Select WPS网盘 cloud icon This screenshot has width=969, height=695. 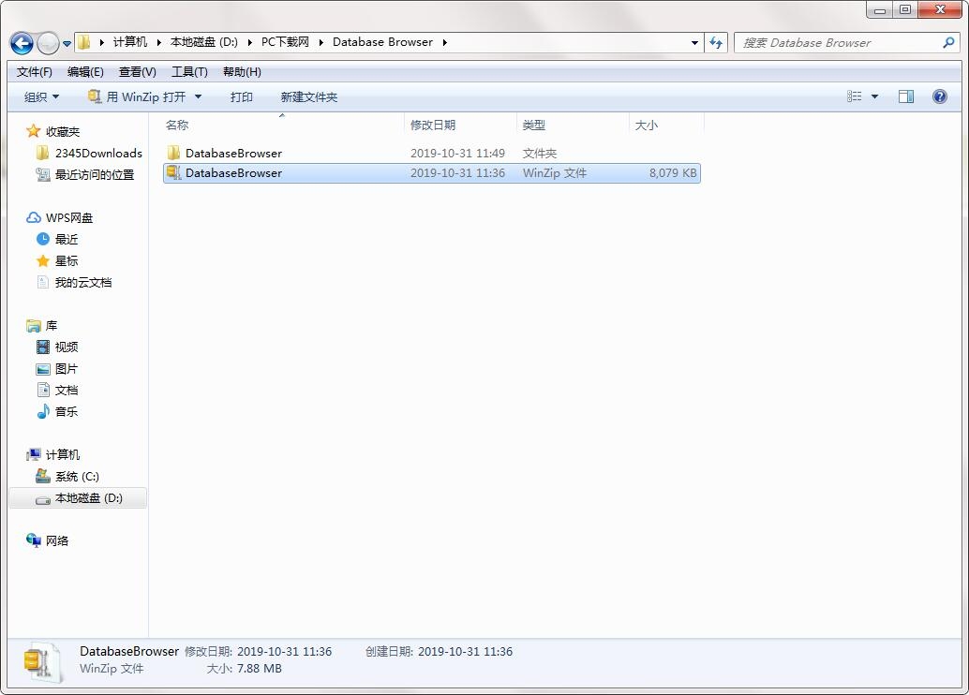[34, 217]
